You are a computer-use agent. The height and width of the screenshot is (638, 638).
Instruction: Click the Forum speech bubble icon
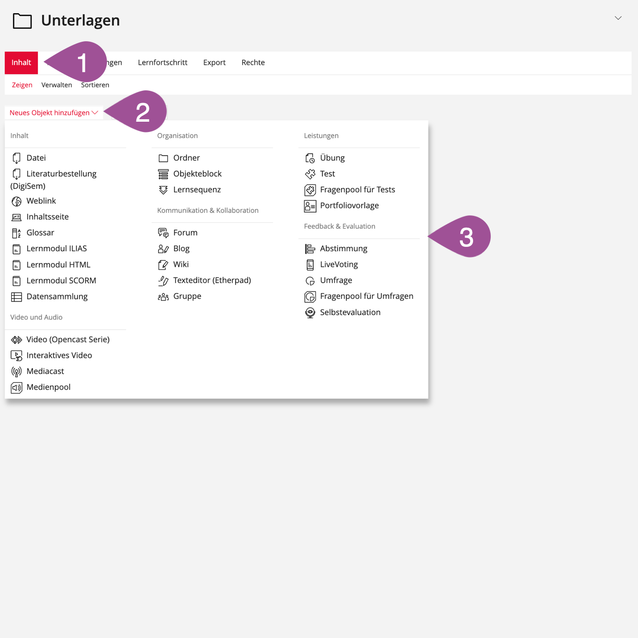coord(163,233)
